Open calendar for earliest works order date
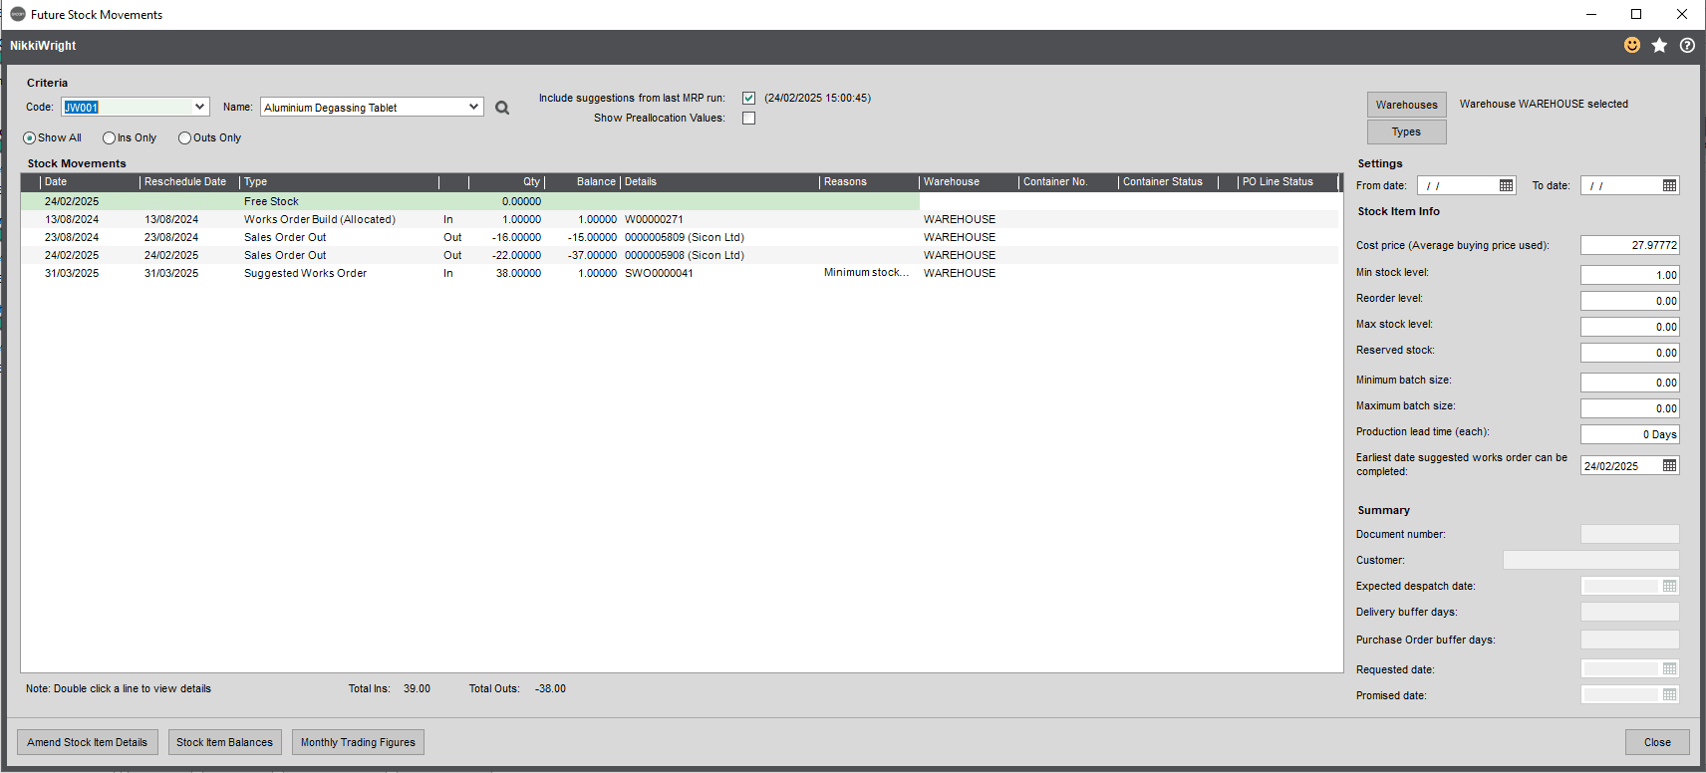The height and width of the screenshot is (773, 1706). pyautogui.click(x=1669, y=465)
